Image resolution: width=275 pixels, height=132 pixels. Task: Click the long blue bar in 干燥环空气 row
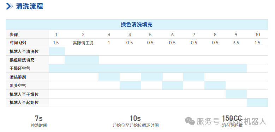[x=148, y=68]
